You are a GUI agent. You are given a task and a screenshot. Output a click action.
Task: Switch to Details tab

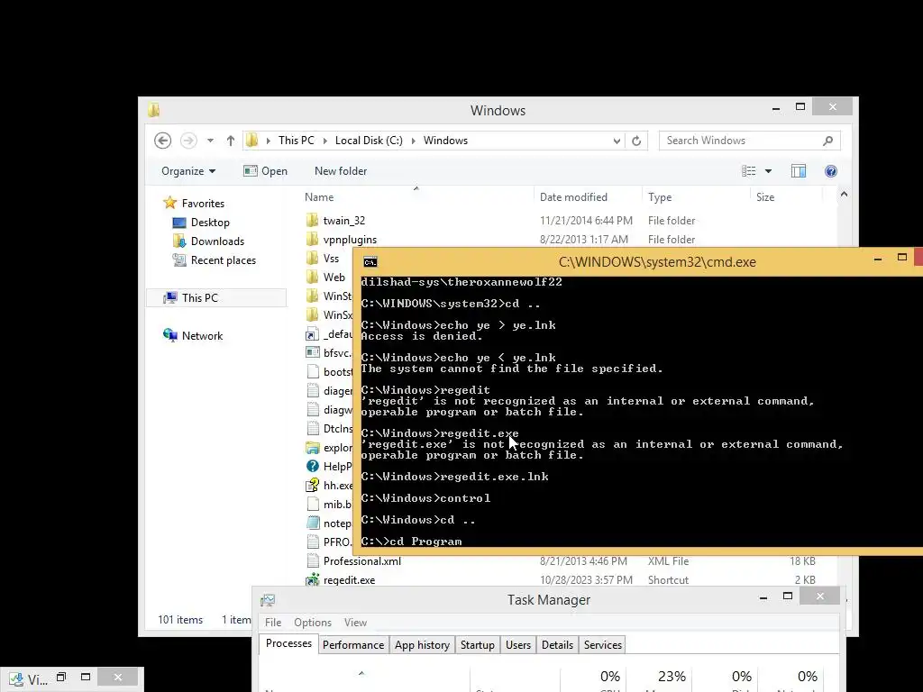coord(557,645)
